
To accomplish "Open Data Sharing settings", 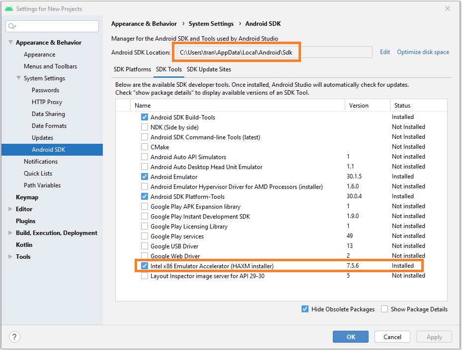I will point(48,114).
